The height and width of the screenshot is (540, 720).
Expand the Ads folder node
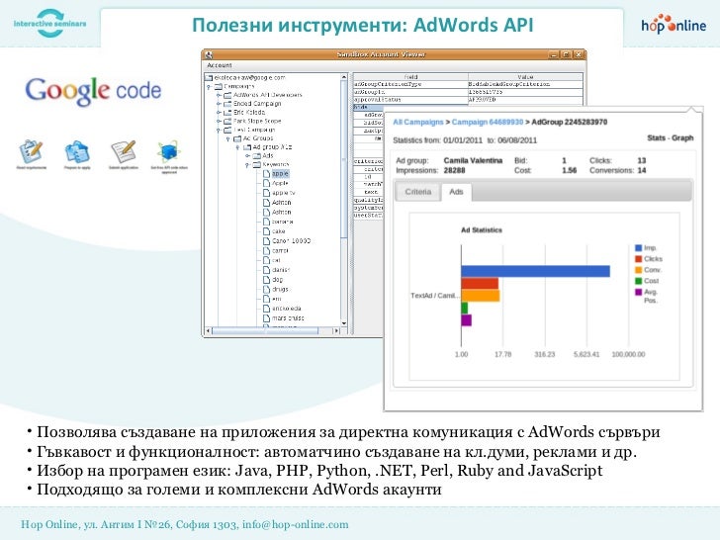pos(247,156)
